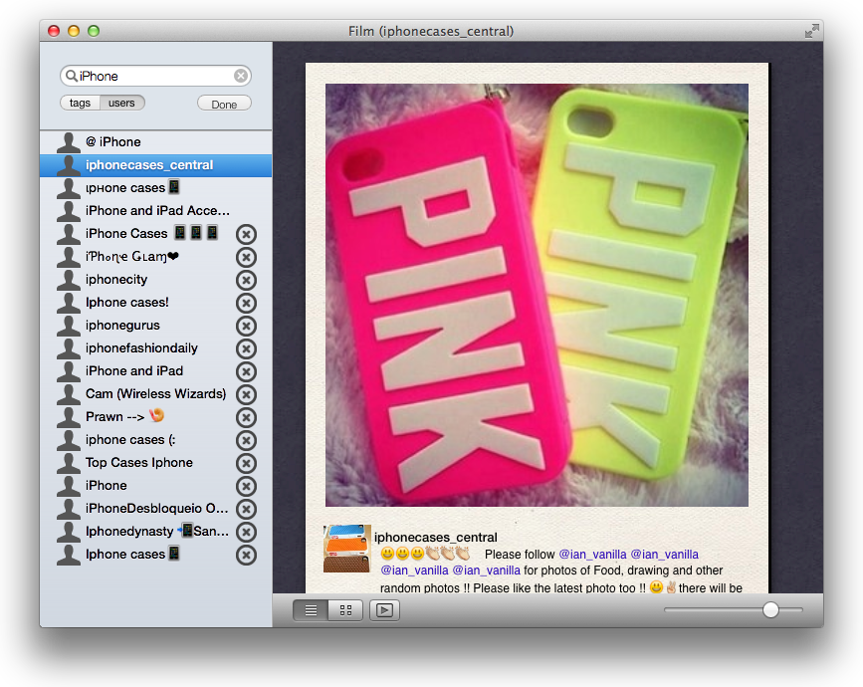Click avatar icon beside Iphonedynasty
Image resolution: width=863 pixels, height=687 pixels.
coord(69,532)
